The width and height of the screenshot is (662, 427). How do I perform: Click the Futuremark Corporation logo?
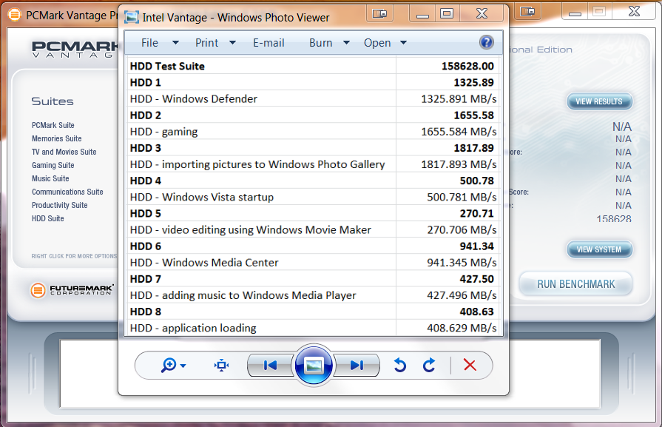71,290
